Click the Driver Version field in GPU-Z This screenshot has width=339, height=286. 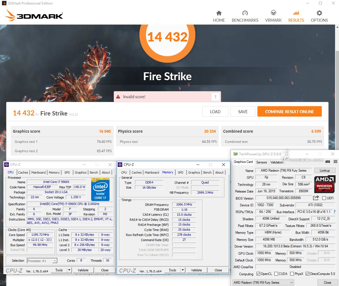click(296, 246)
